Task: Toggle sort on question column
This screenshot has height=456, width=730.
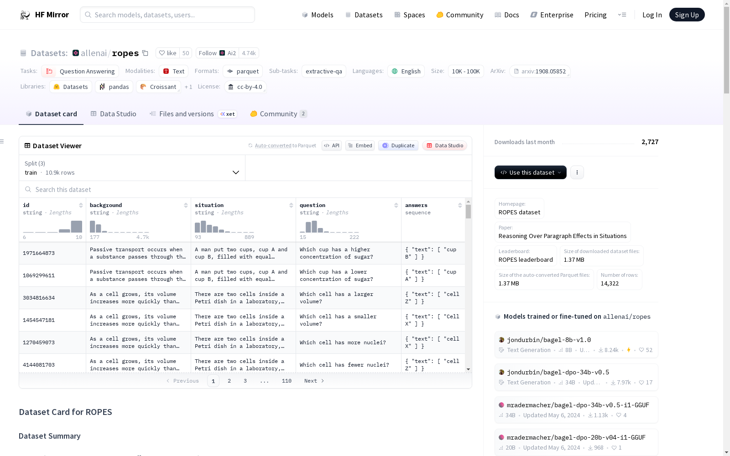Action: click(x=396, y=205)
